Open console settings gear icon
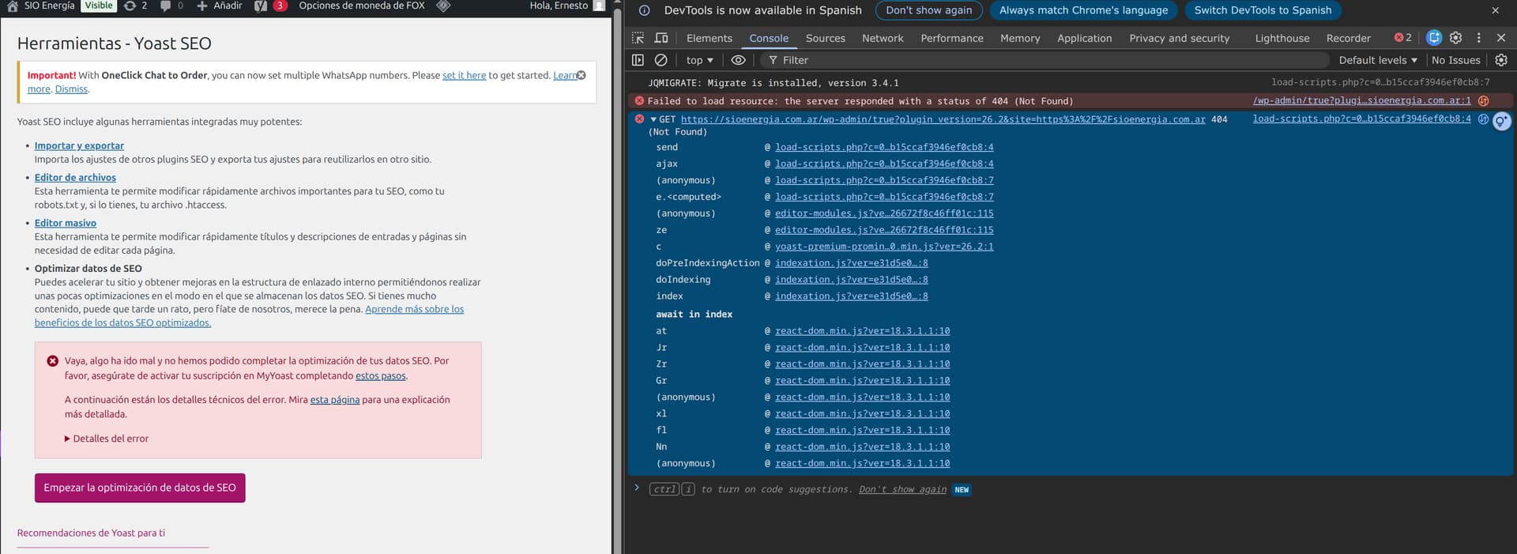 [1501, 60]
